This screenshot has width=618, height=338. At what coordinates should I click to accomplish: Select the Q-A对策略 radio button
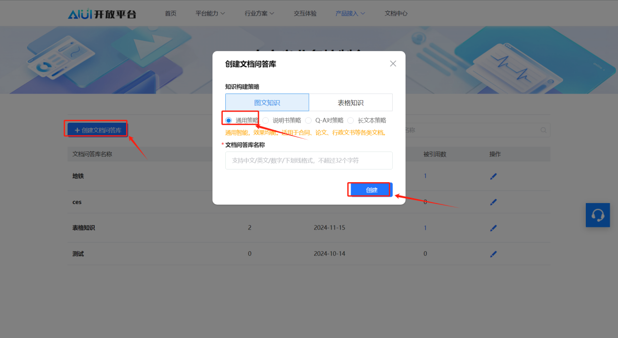point(308,120)
